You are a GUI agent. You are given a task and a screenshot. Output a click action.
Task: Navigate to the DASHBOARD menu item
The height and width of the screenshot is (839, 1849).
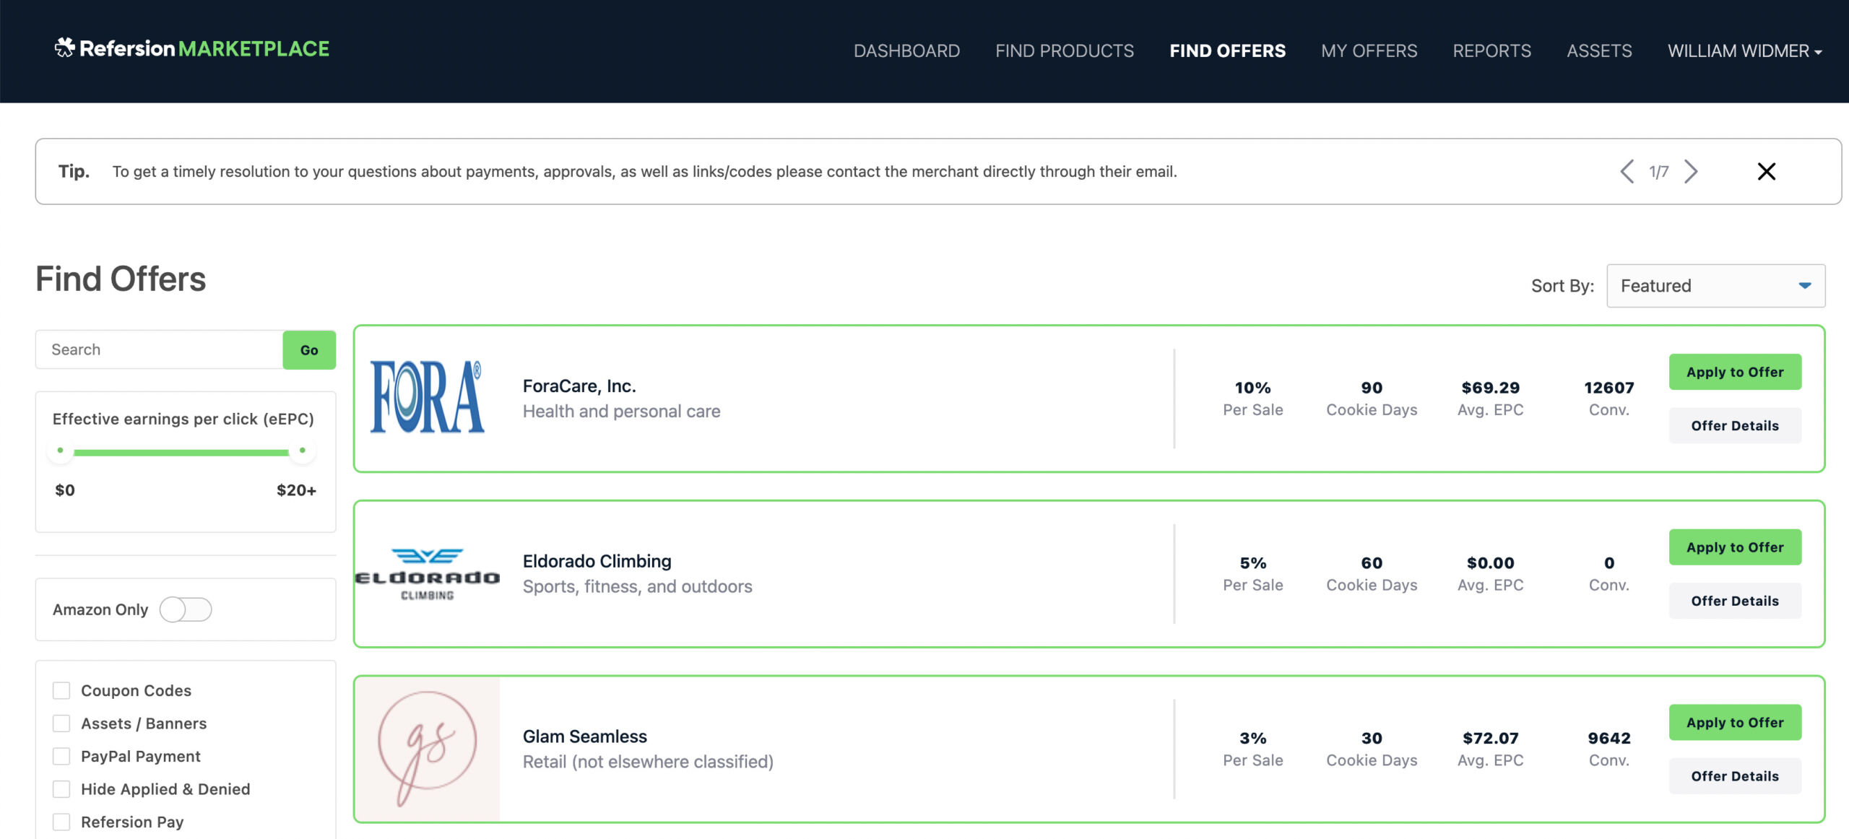[x=906, y=50]
